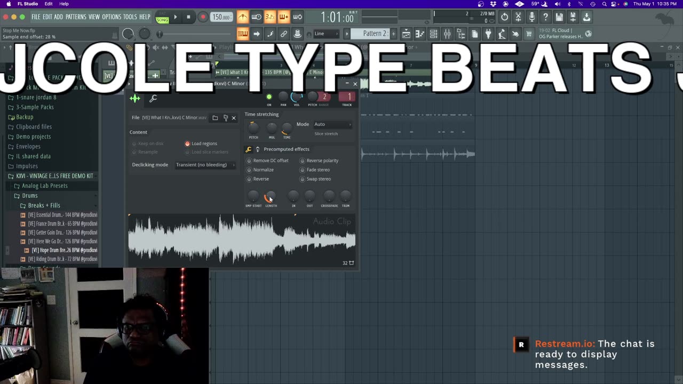Open the content library shopping cart icon
This screenshot has width=683, height=384.
(529, 34)
